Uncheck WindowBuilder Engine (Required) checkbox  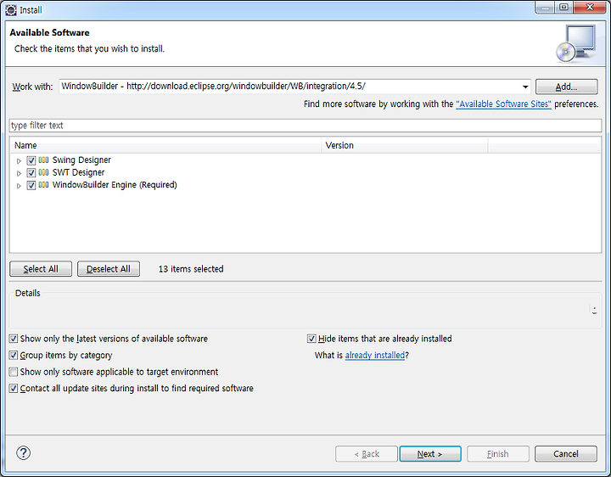point(31,185)
